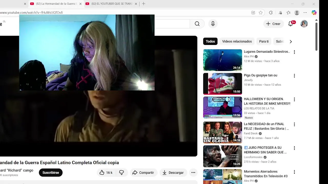This screenshot has width=328, height=184.
Task: Click title Momentos Aterradores Transmitidos En Televisión #3
Action: tap(265, 174)
